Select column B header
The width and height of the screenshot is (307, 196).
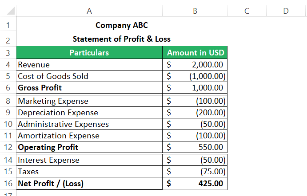[195, 11]
